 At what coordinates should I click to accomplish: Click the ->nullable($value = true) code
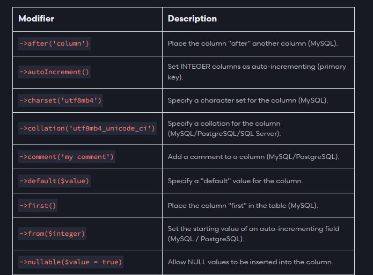[71, 262]
